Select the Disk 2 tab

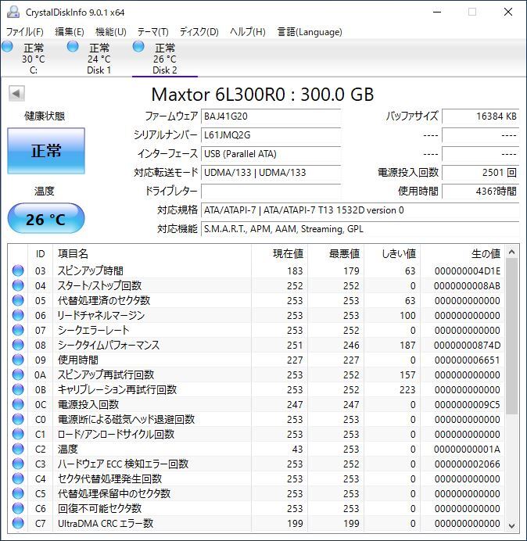coord(165,59)
